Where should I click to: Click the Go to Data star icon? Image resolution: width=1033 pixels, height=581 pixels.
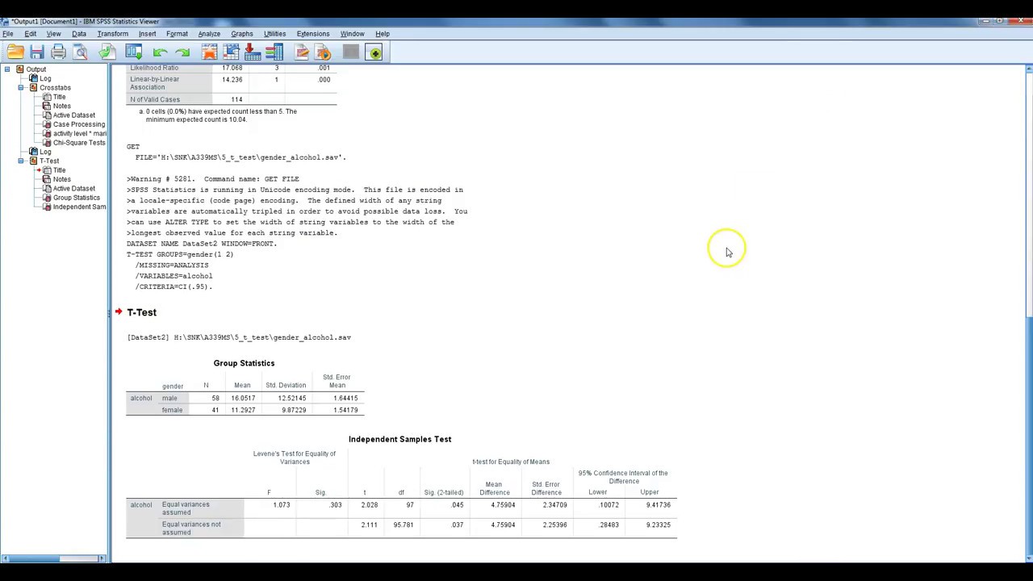[x=209, y=52]
